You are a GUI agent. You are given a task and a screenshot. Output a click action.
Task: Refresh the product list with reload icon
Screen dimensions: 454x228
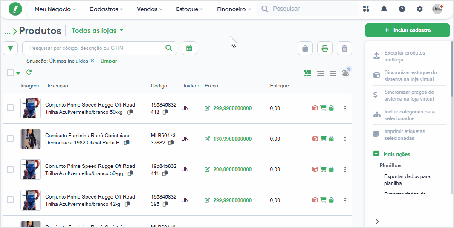pyautogui.click(x=29, y=72)
